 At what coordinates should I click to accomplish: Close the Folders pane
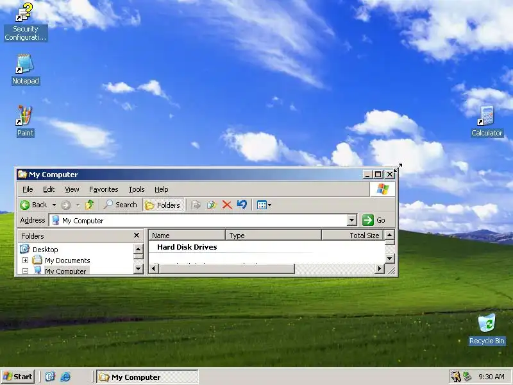pos(137,235)
